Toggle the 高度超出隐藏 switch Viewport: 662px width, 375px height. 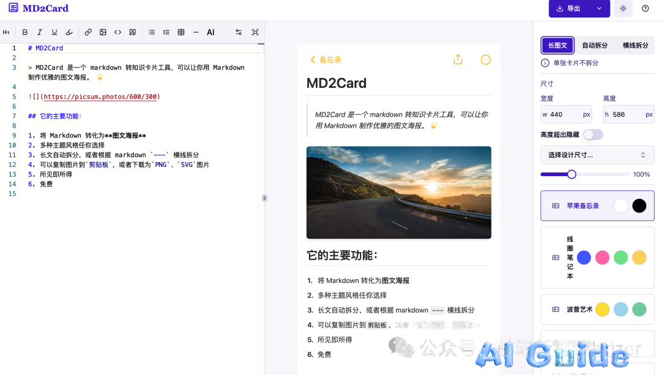[x=593, y=134]
